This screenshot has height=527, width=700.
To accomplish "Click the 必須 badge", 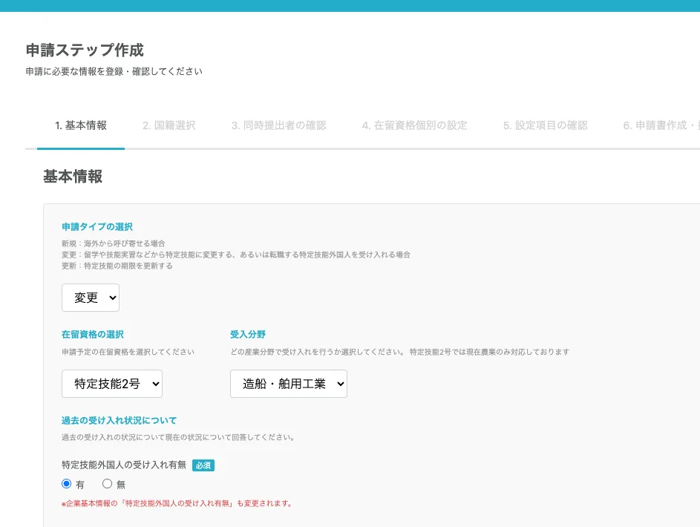I will point(203,465).
